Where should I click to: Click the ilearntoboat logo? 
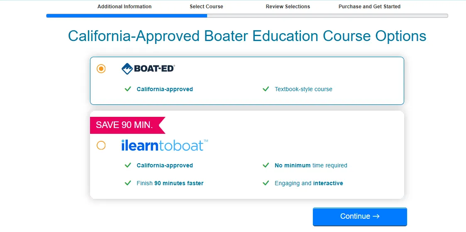coord(164,145)
